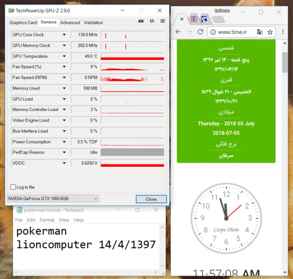Bookmark this page with the star icon
This screenshot has width=293, height=279.
pos(270,32)
